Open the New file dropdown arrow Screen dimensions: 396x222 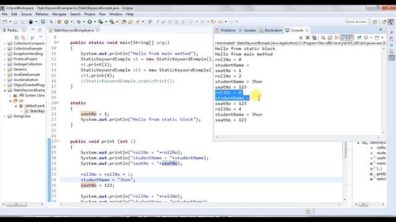10,22
